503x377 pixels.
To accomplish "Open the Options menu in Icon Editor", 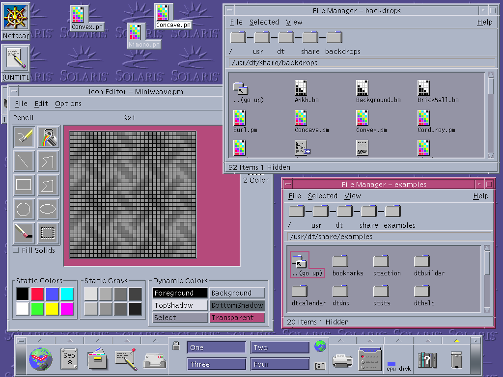I will (68, 104).
